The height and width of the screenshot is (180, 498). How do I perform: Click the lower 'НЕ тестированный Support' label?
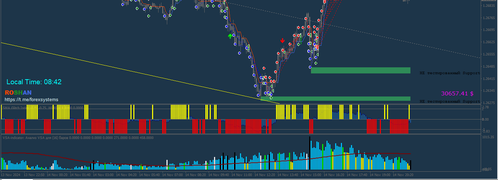coord(450,101)
